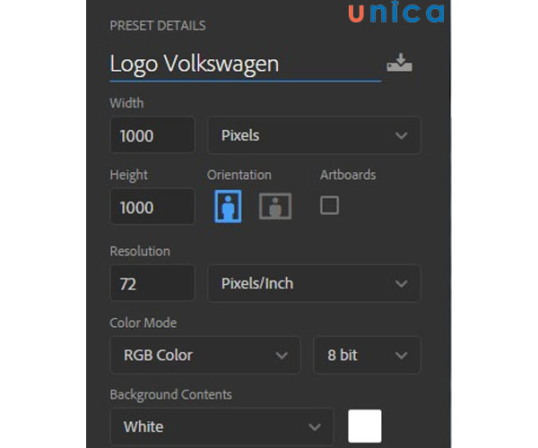The height and width of the screenshot is (448, 538).
Task: Open the Pixels width unit dropdown
Action: point(314,135)
